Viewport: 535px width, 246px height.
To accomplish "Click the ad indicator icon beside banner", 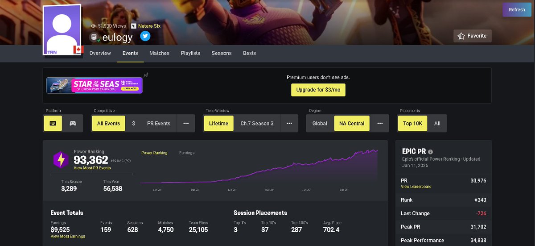I will click(x=145, y=75).
